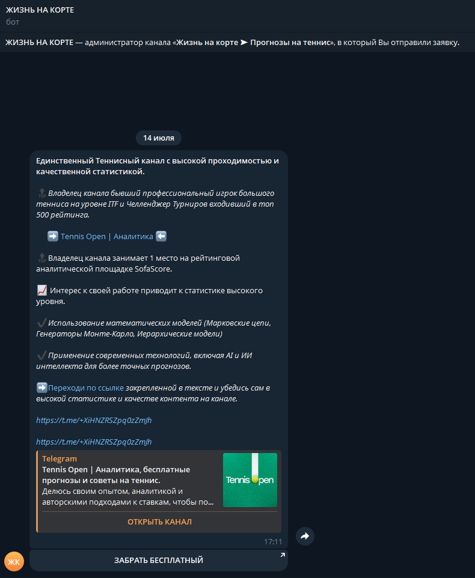Screen dimensions: 475x578
Task: Click the 14 июля date badge
Action: tap(159, 138)
